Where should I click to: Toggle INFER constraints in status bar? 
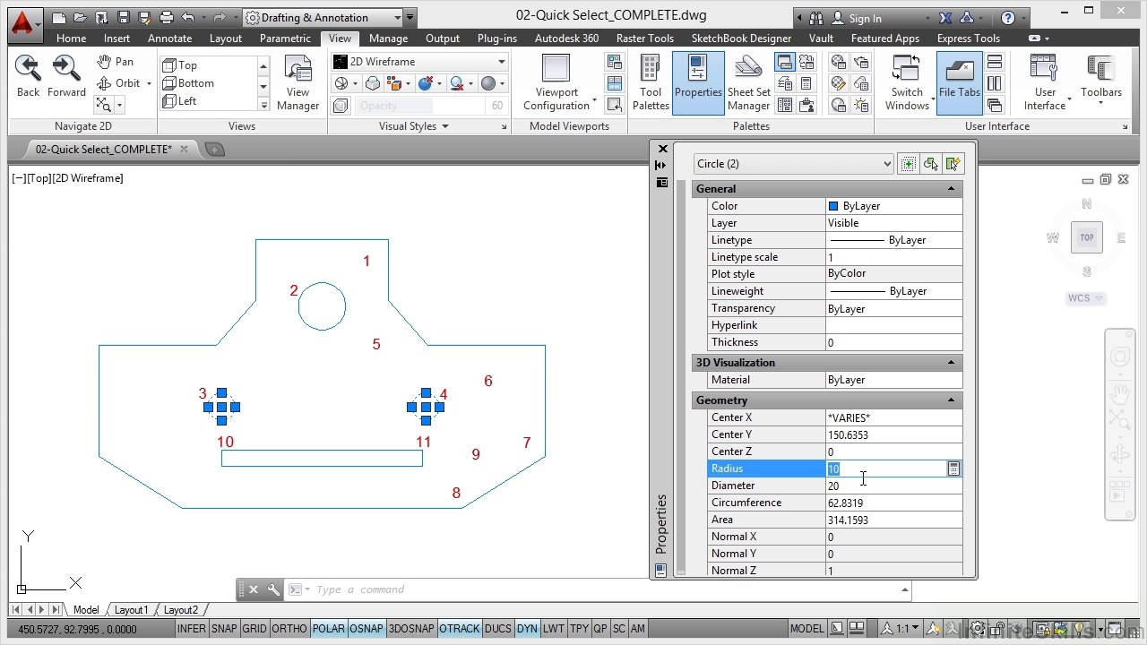click(192, 629)
